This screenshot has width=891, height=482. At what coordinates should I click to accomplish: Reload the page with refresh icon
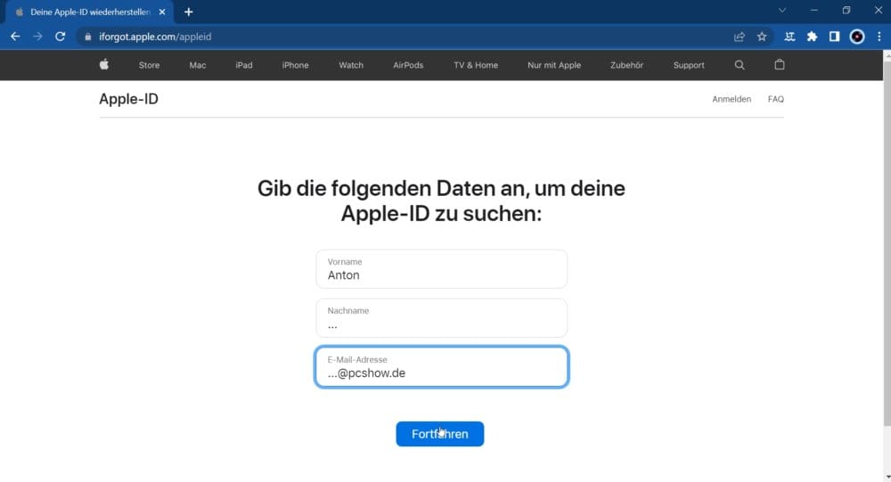tap(61, 37)
